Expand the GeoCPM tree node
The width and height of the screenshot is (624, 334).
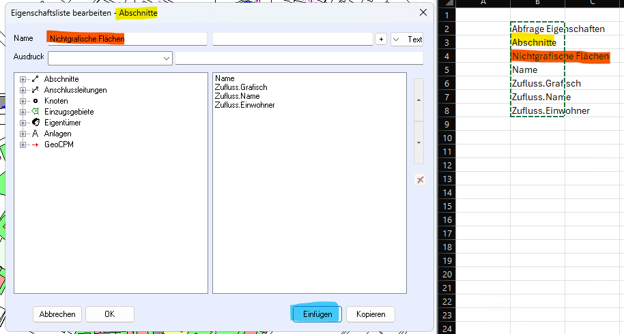point(23,145)
